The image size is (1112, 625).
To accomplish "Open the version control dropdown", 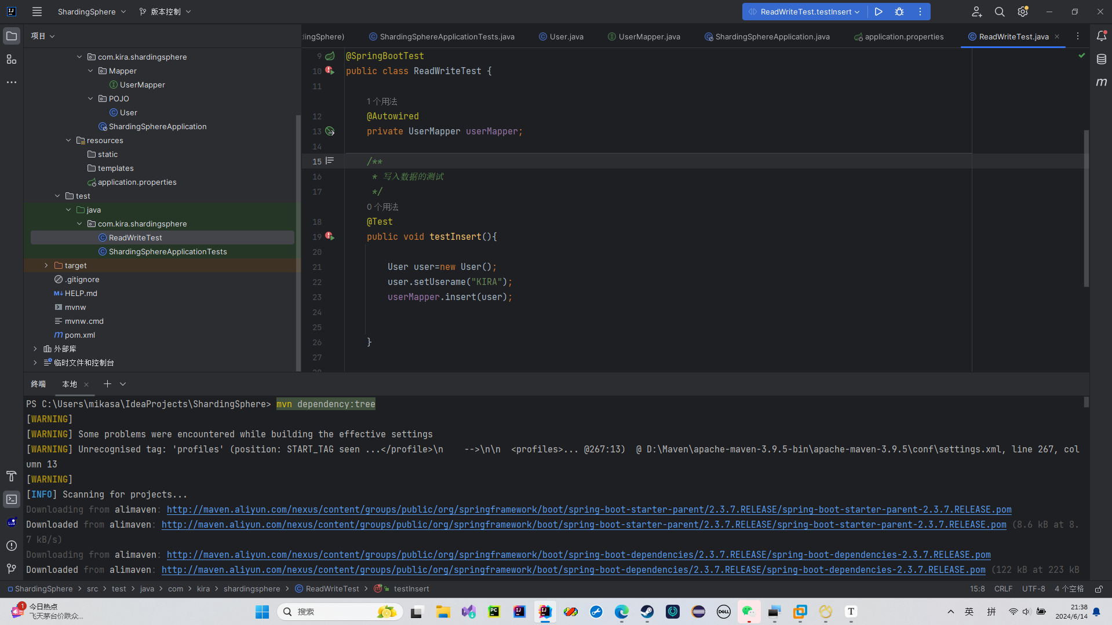I will (x=165, y=12).
